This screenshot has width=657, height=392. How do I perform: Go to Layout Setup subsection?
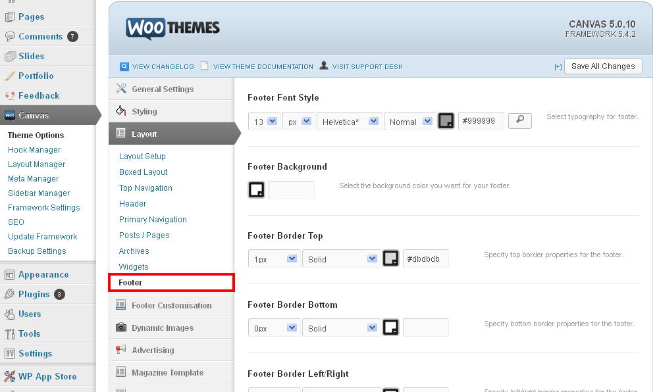[142, 157]
